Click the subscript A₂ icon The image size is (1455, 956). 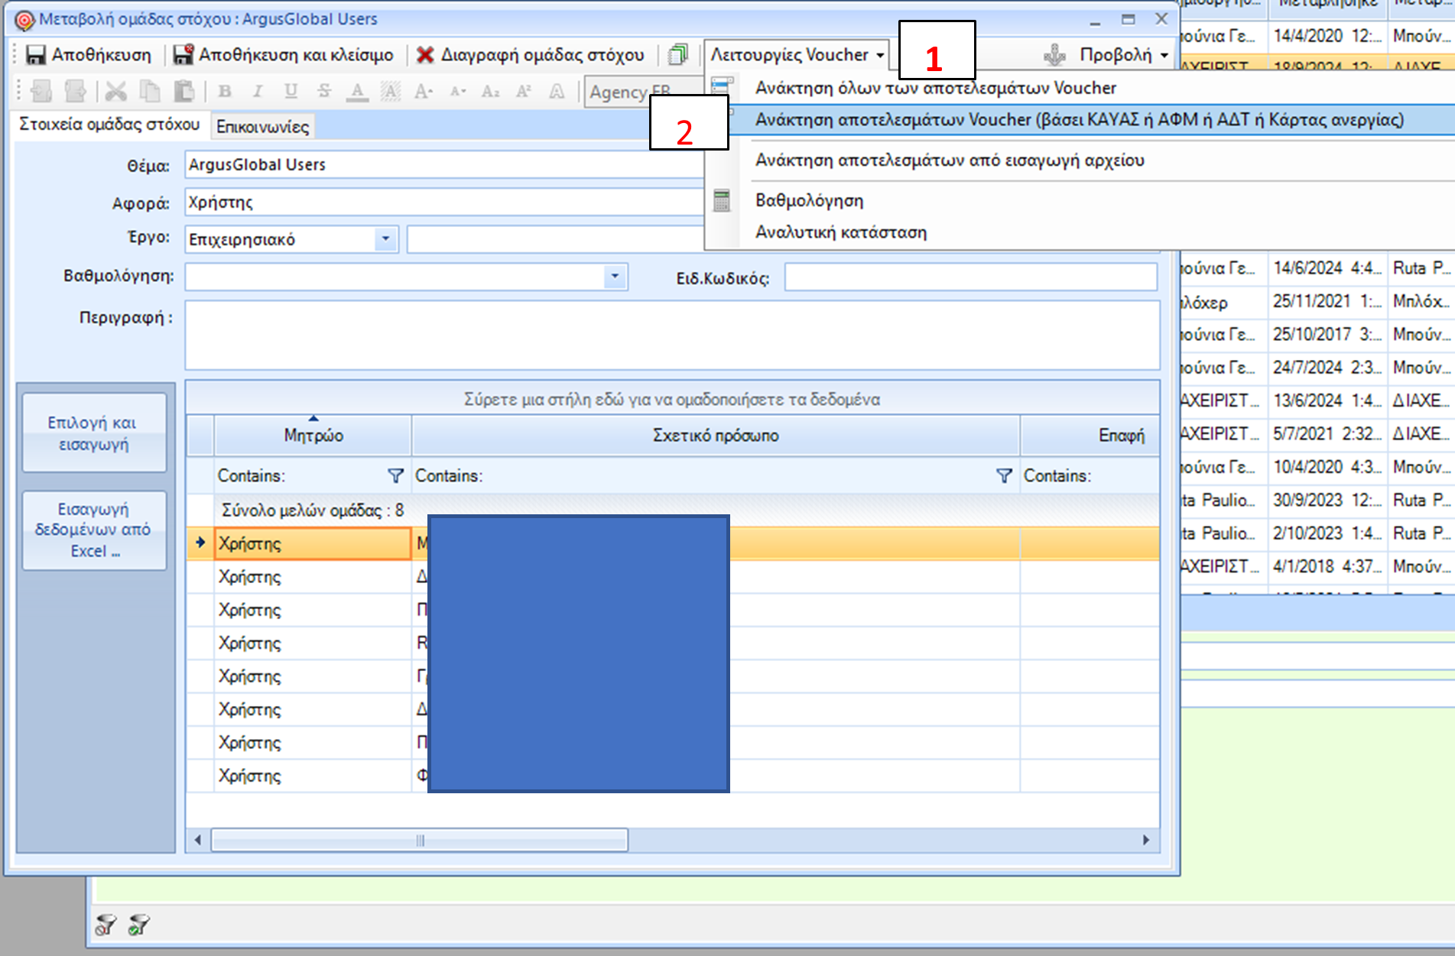coord(490,92)
